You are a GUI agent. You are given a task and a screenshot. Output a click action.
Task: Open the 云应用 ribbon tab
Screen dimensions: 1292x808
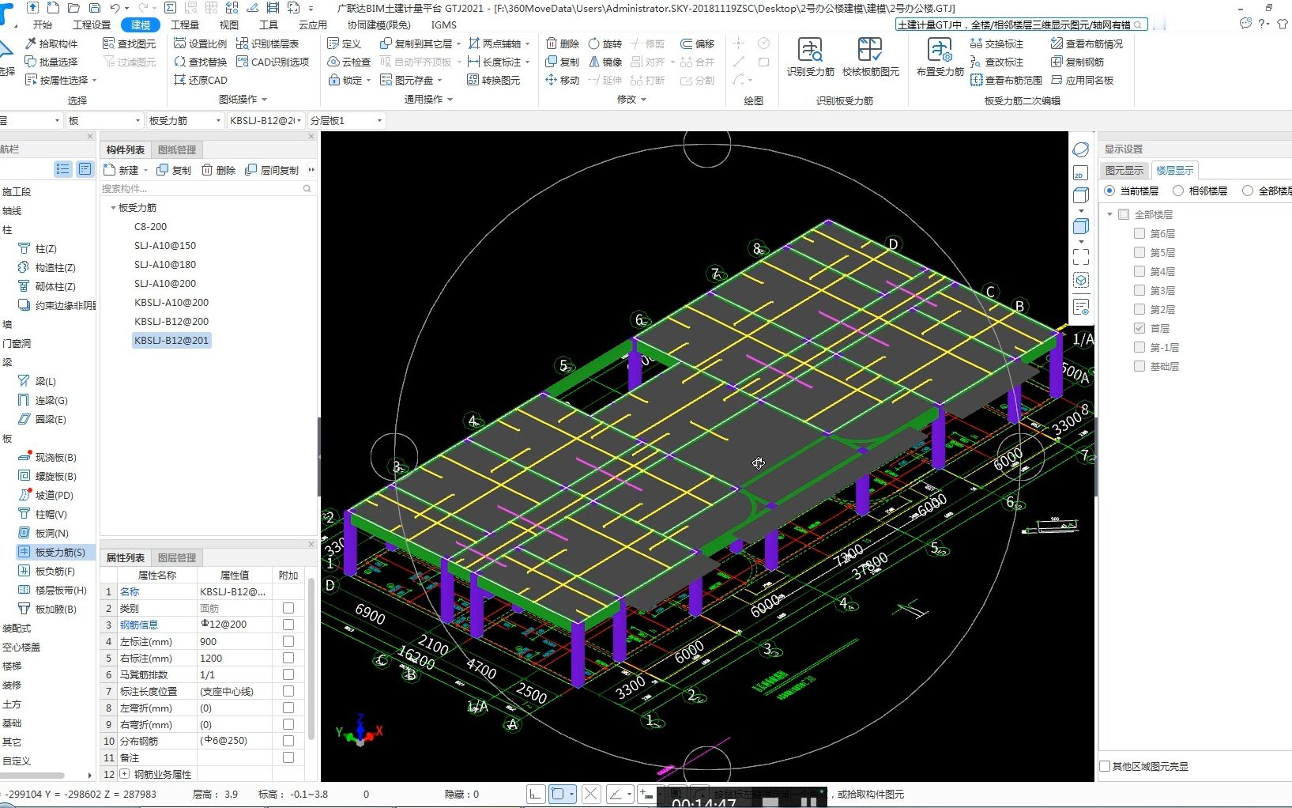click(313, 25)
